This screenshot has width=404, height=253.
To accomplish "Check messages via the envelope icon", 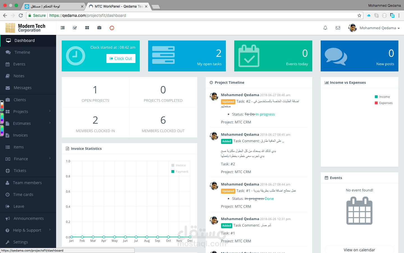I will pos(338,28).
